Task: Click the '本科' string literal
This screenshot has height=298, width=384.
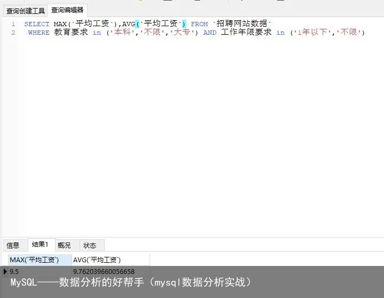Action: pyautogui.click(x=122, y=32)
